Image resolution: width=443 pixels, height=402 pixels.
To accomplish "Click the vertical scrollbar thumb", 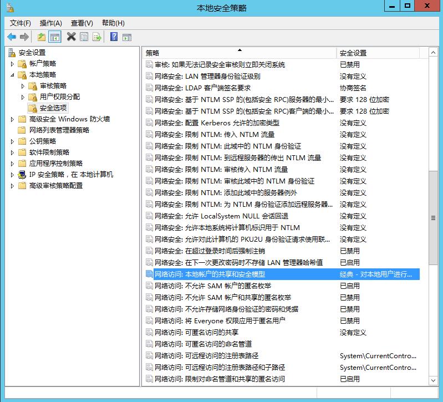I will [433, 217].
